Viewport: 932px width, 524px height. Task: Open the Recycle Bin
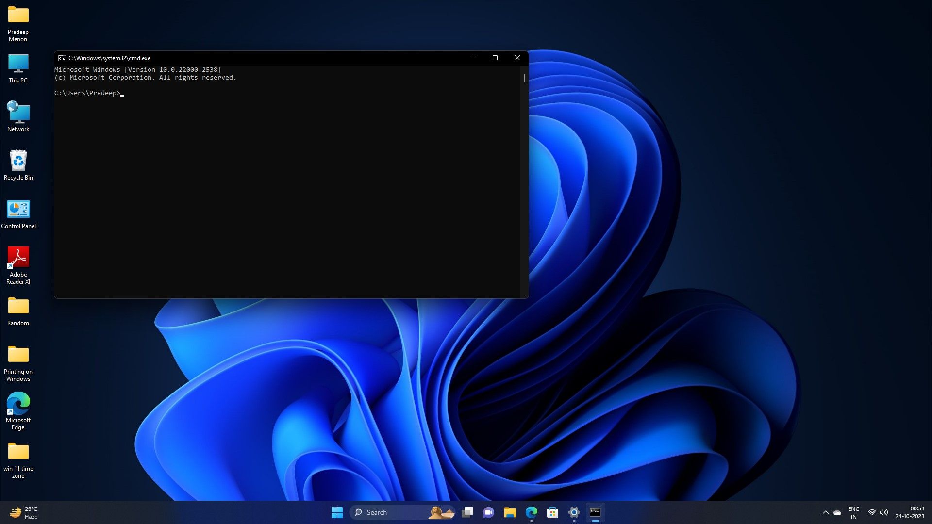tap(18, 161)
